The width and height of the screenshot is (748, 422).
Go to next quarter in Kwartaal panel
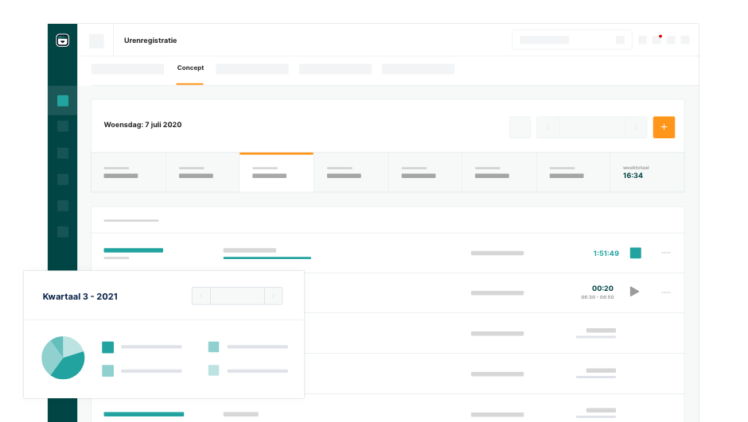(273, 296)
